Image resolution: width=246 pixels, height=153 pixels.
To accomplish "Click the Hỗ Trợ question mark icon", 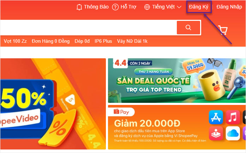I will (x=115, y=7).
